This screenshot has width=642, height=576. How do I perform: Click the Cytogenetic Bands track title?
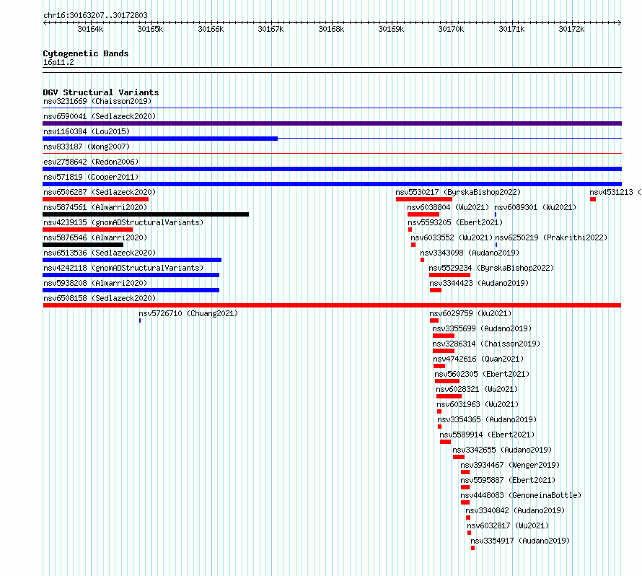click(86, 53)
